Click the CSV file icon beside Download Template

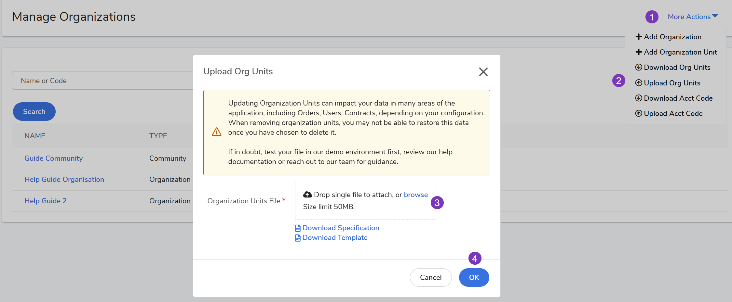pos(298,238)
